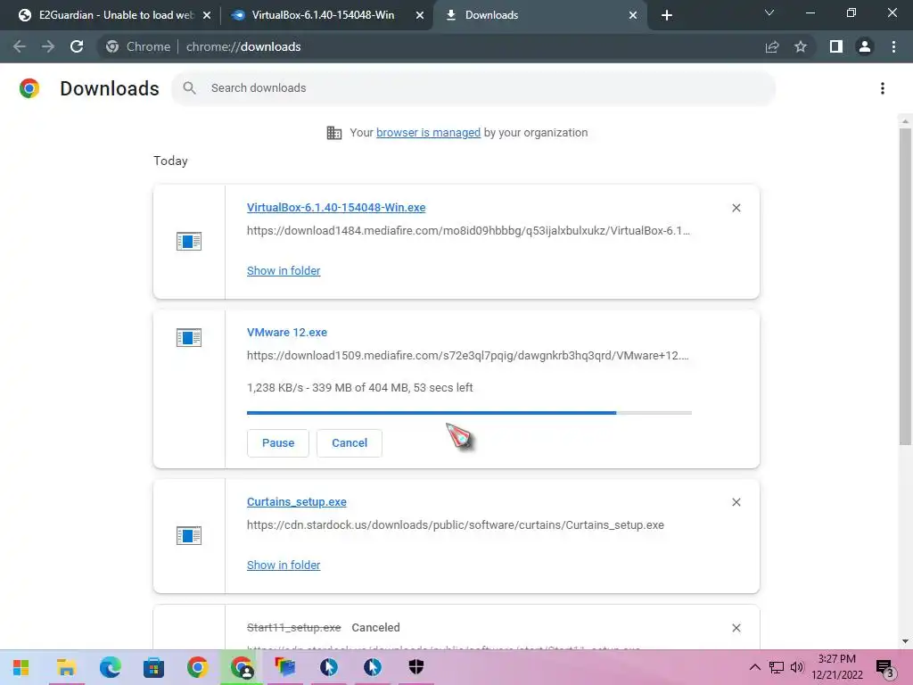Close the E2Guardian tab
Viewport: 913px width, 685px height.
tap(207, 15)
